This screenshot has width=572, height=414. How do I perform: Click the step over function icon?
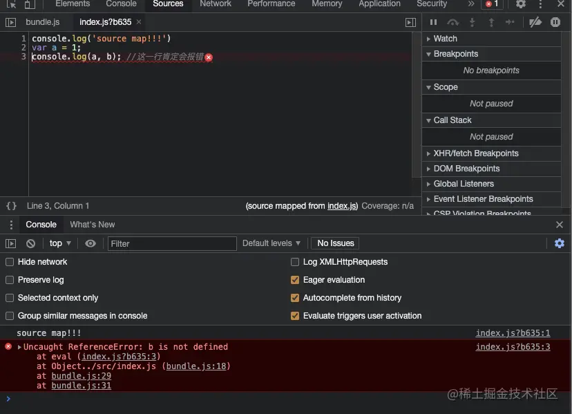point(452,22)
